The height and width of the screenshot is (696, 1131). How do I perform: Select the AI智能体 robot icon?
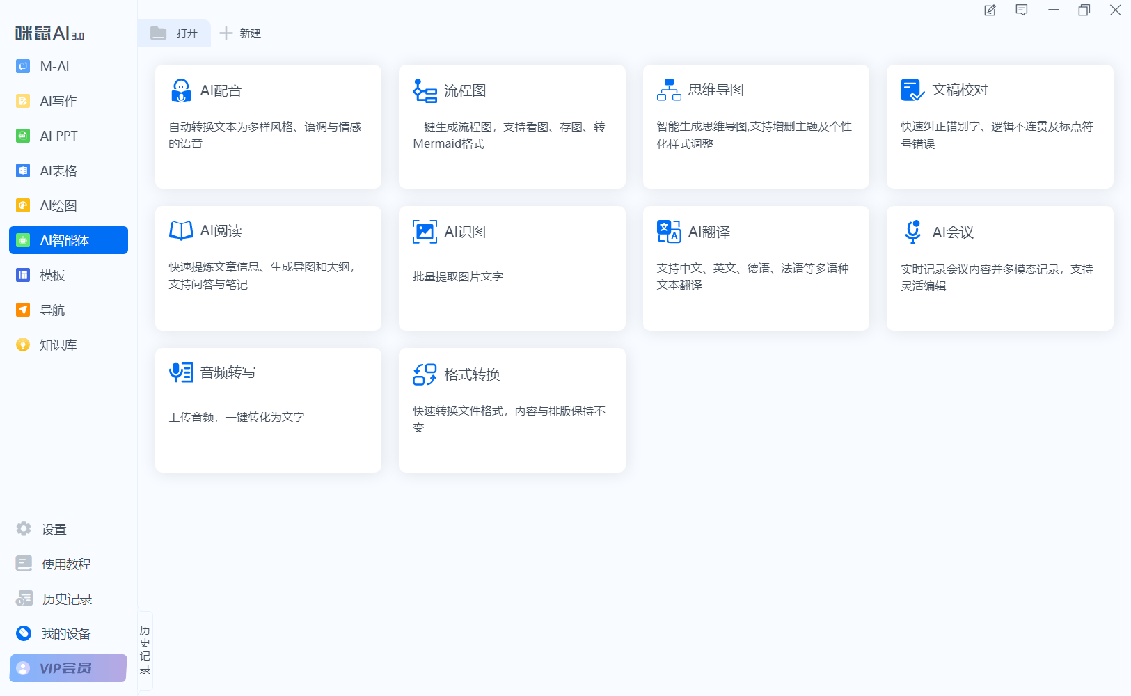click(23, 240)
